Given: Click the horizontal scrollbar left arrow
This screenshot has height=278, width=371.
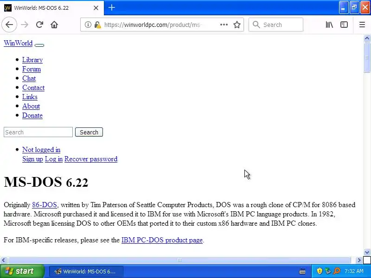Looking at the screenshot, I should (3, 260).
